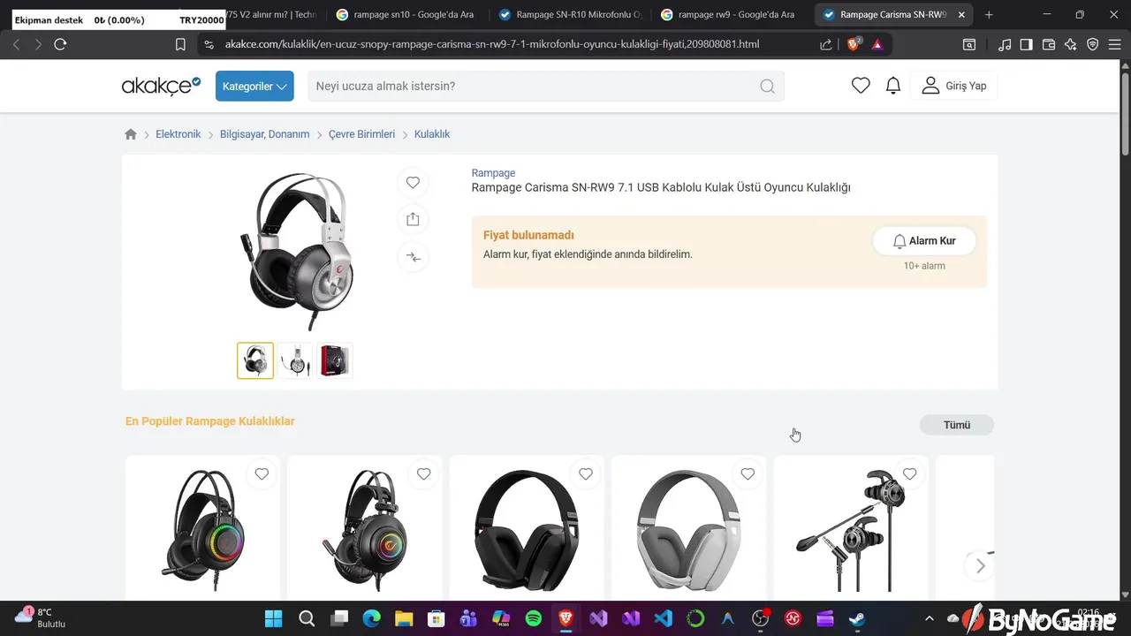Click the Alarm Kur button
This screenshot has width=1131, height=636.
click(x=924, y=241)
